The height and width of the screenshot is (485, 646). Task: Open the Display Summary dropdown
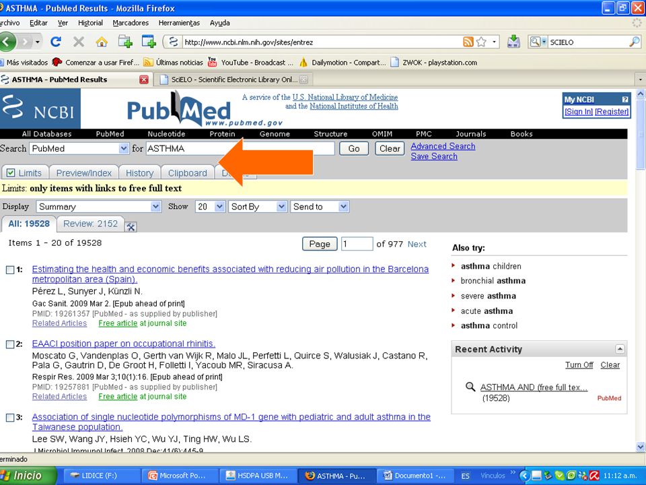pos(98,207)
